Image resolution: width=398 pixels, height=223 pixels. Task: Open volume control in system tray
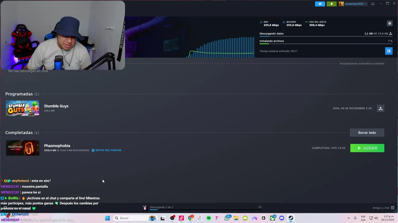click(x=376, y=218)
